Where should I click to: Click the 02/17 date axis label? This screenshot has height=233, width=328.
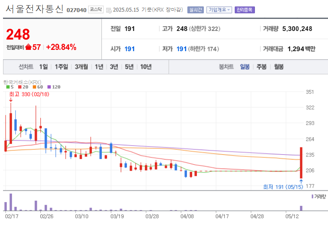[12, 216]
